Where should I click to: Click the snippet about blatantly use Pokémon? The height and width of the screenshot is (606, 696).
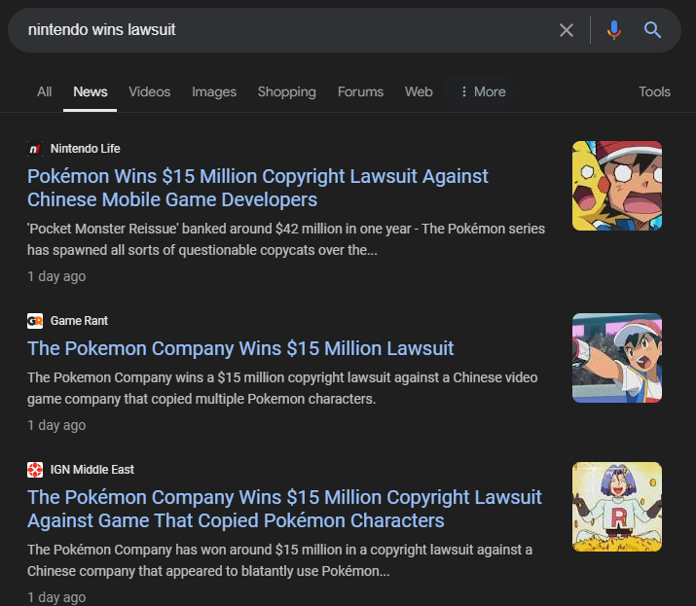[x=279, y=560]
